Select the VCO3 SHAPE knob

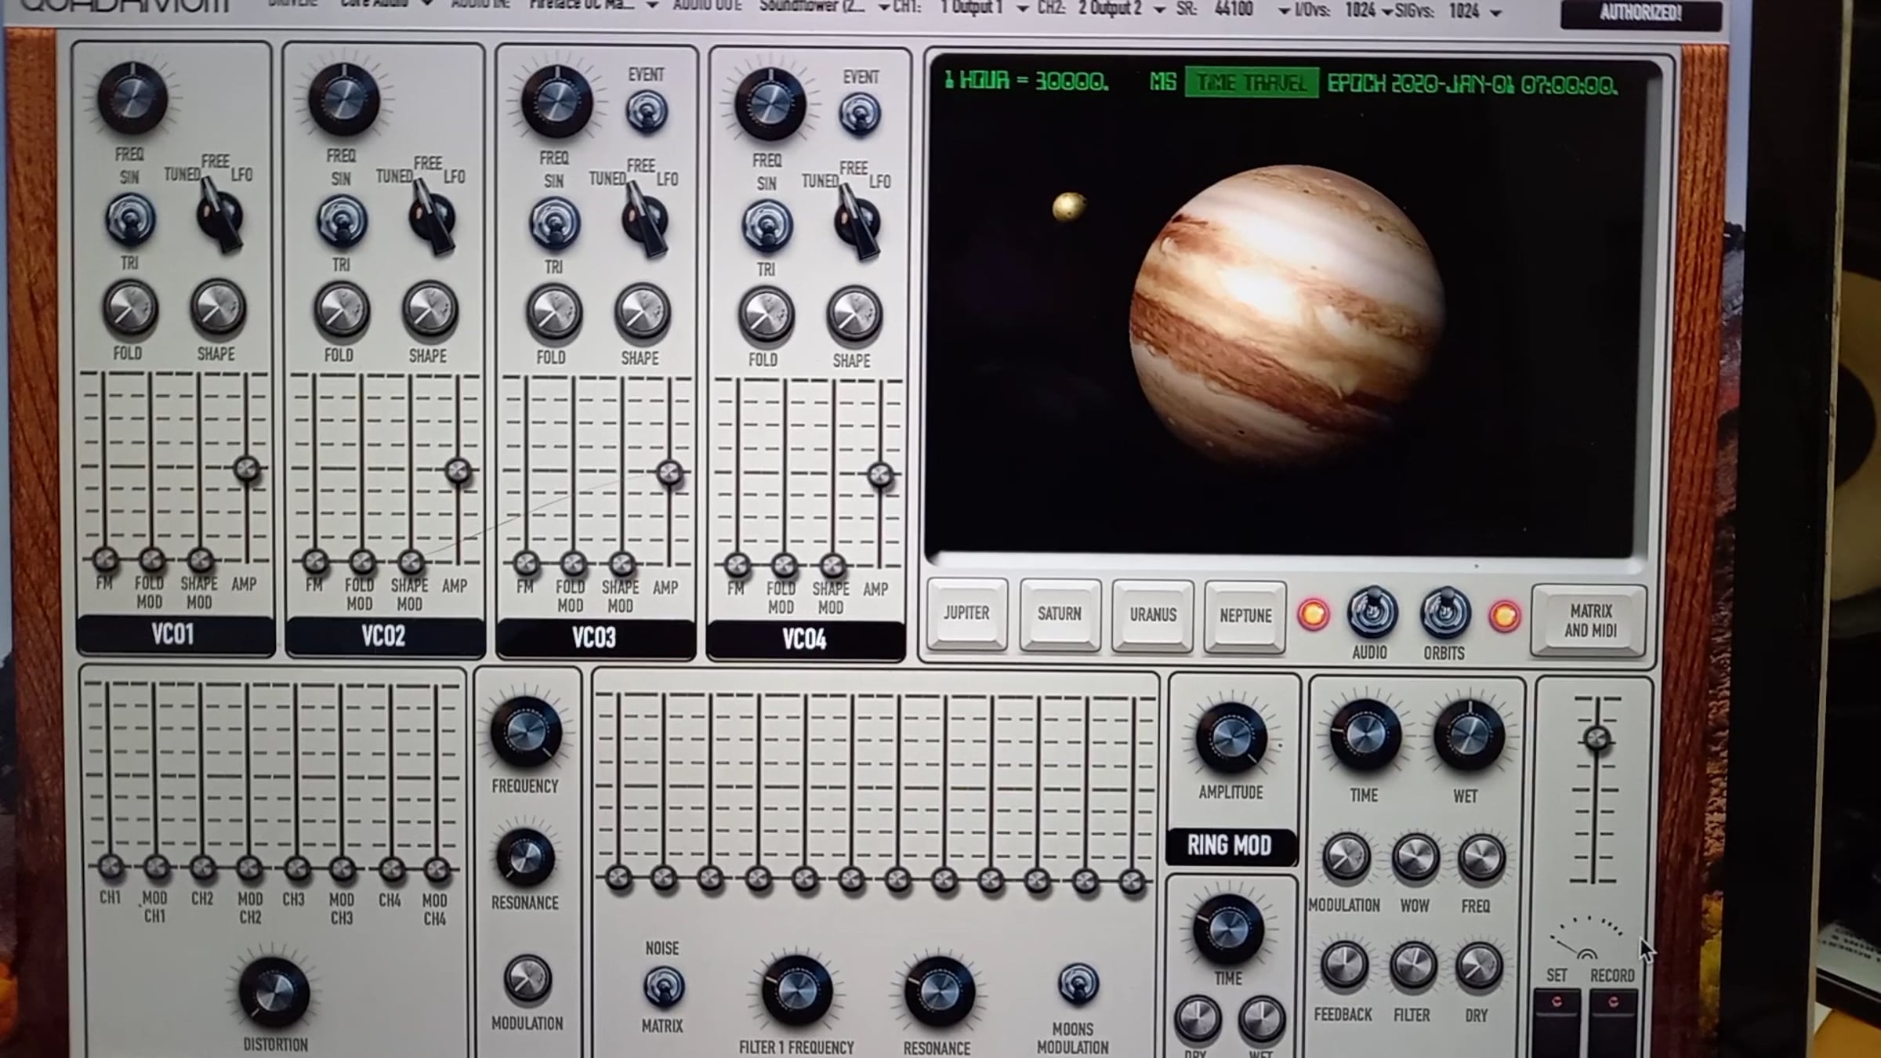tap(642, 312)
